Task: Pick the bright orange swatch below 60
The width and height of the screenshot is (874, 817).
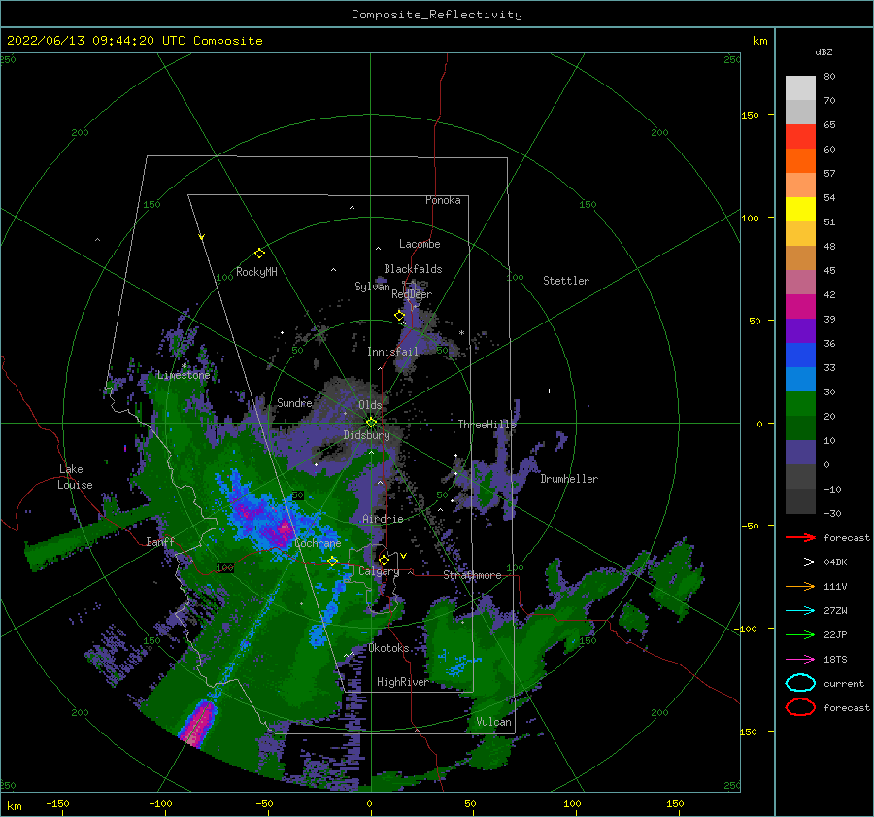Action: (800, 160)
